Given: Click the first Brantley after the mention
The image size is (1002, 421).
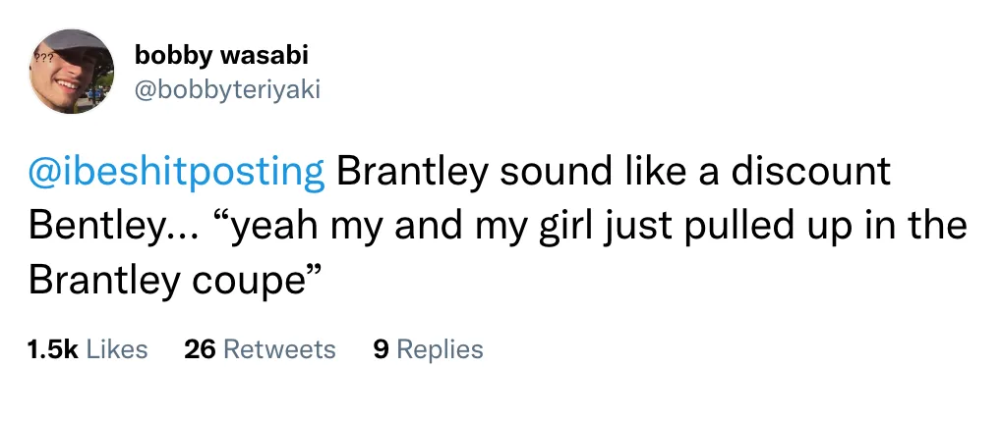Looking at the screenshot, I should (x=411, y=173).
